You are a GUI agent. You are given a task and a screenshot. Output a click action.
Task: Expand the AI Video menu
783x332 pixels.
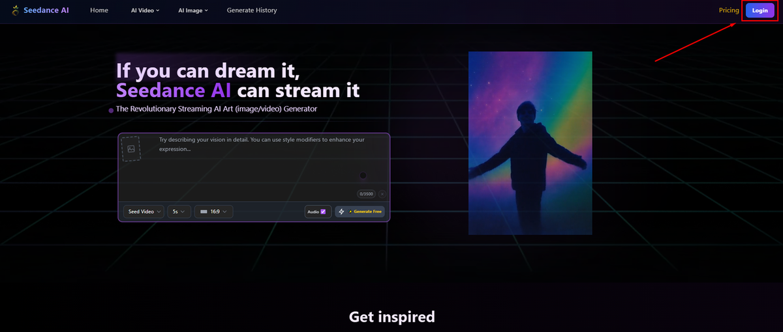[x=146, y=10]
